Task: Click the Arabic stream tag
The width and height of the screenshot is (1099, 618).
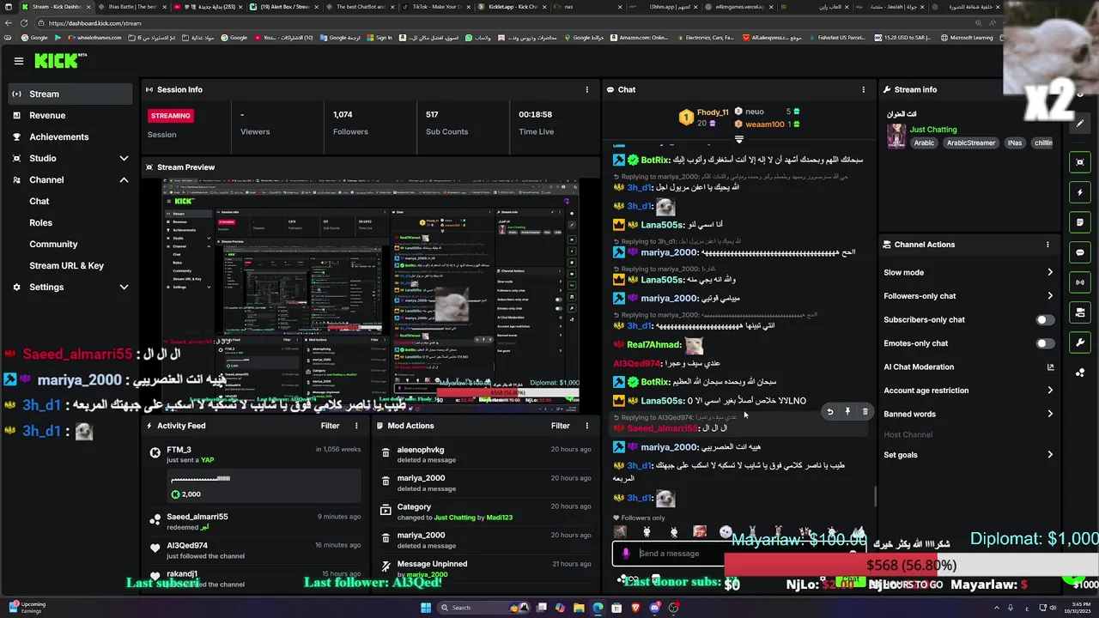Action: click(x=924, y=143)
